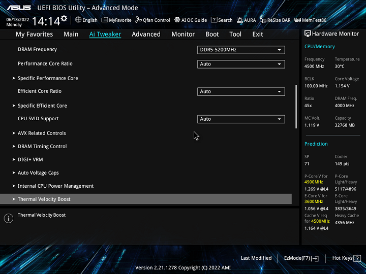Open the English language selector
366x274 pixels.
tap(86, 20)
